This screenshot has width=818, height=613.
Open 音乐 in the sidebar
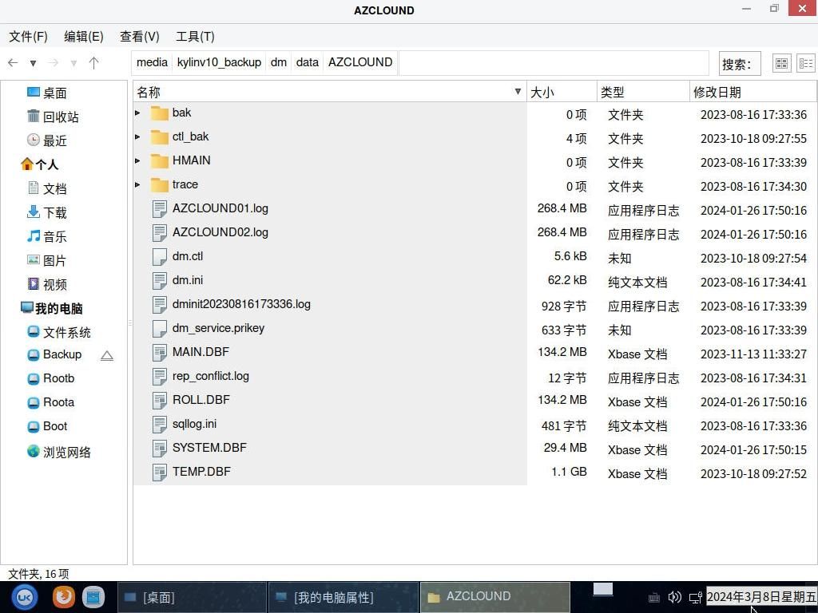47,237
